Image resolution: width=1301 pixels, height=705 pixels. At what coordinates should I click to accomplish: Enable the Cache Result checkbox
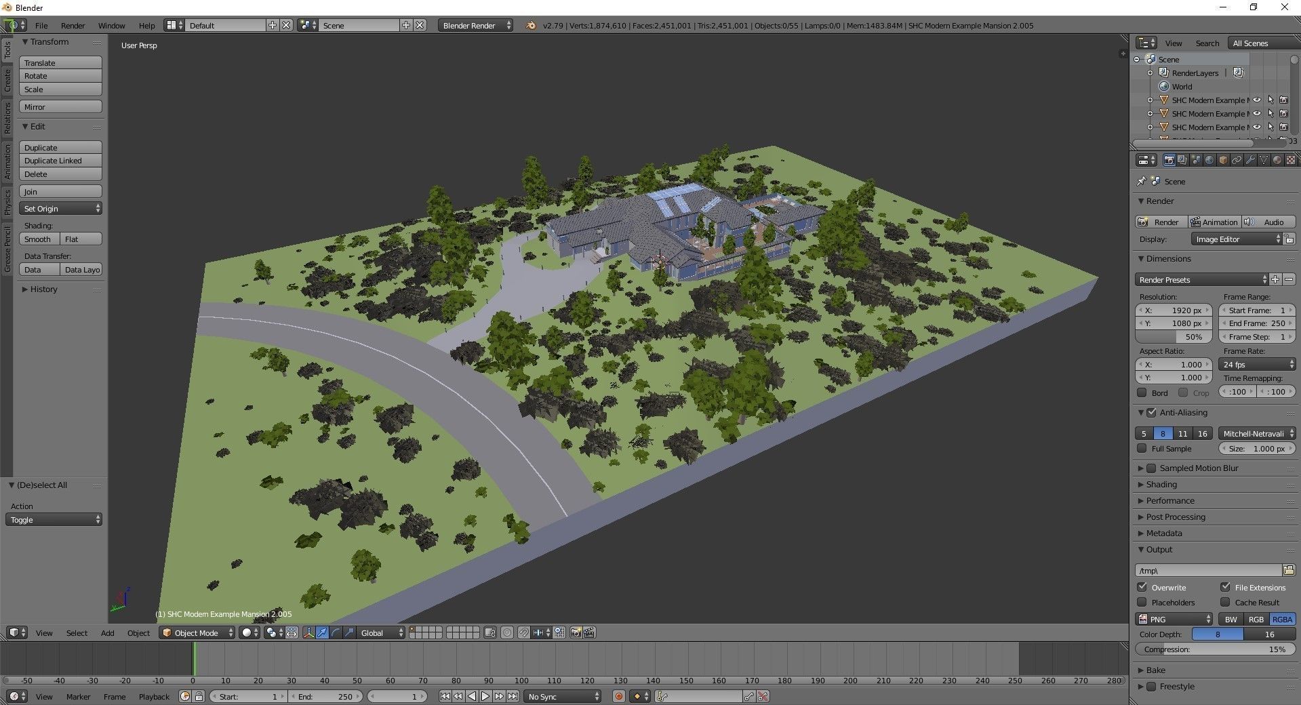pyautogui.click(x=1225, y=602)
